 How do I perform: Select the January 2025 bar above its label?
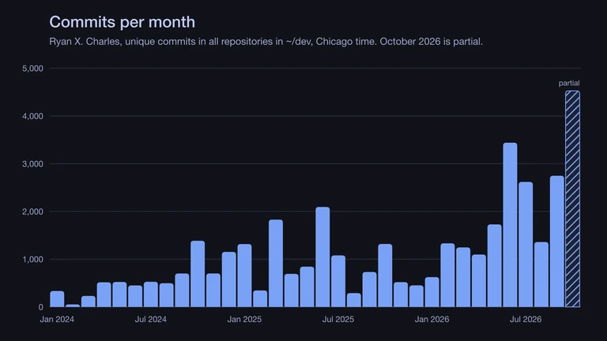[x=244, y=275]
